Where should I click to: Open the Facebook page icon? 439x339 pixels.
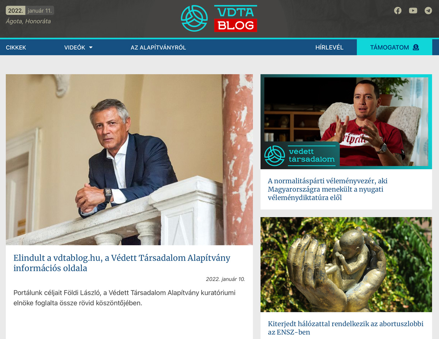point(398,11)
